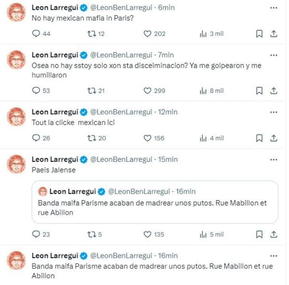Image resolution: width=289 pixels, height=285 pixels.
Task: Open more options on the 12min tweet
Action: click(x=274, y=112)
